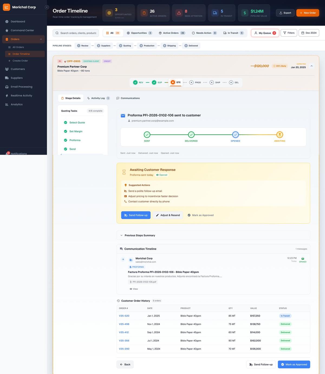Open the Communications tab

128,98
